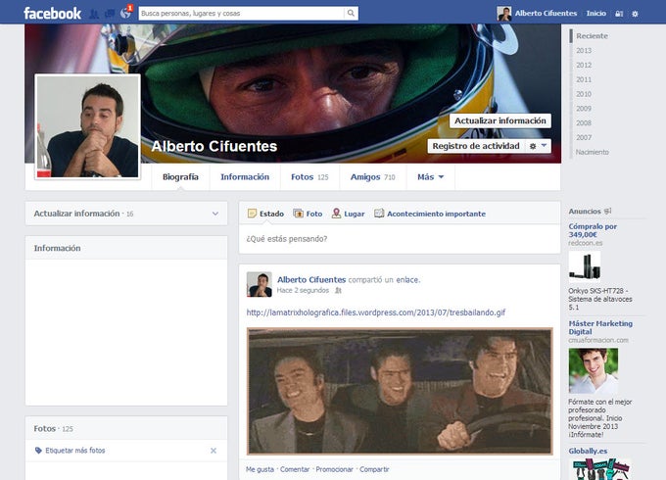Screen dimensions: 666x480
Task: Open the Globally.es ad link
Action: 588,451
